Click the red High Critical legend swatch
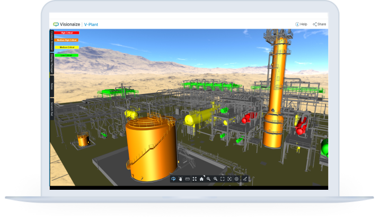Screen dimensions: 379x220 pyautogui.click(x=66, y=33)
